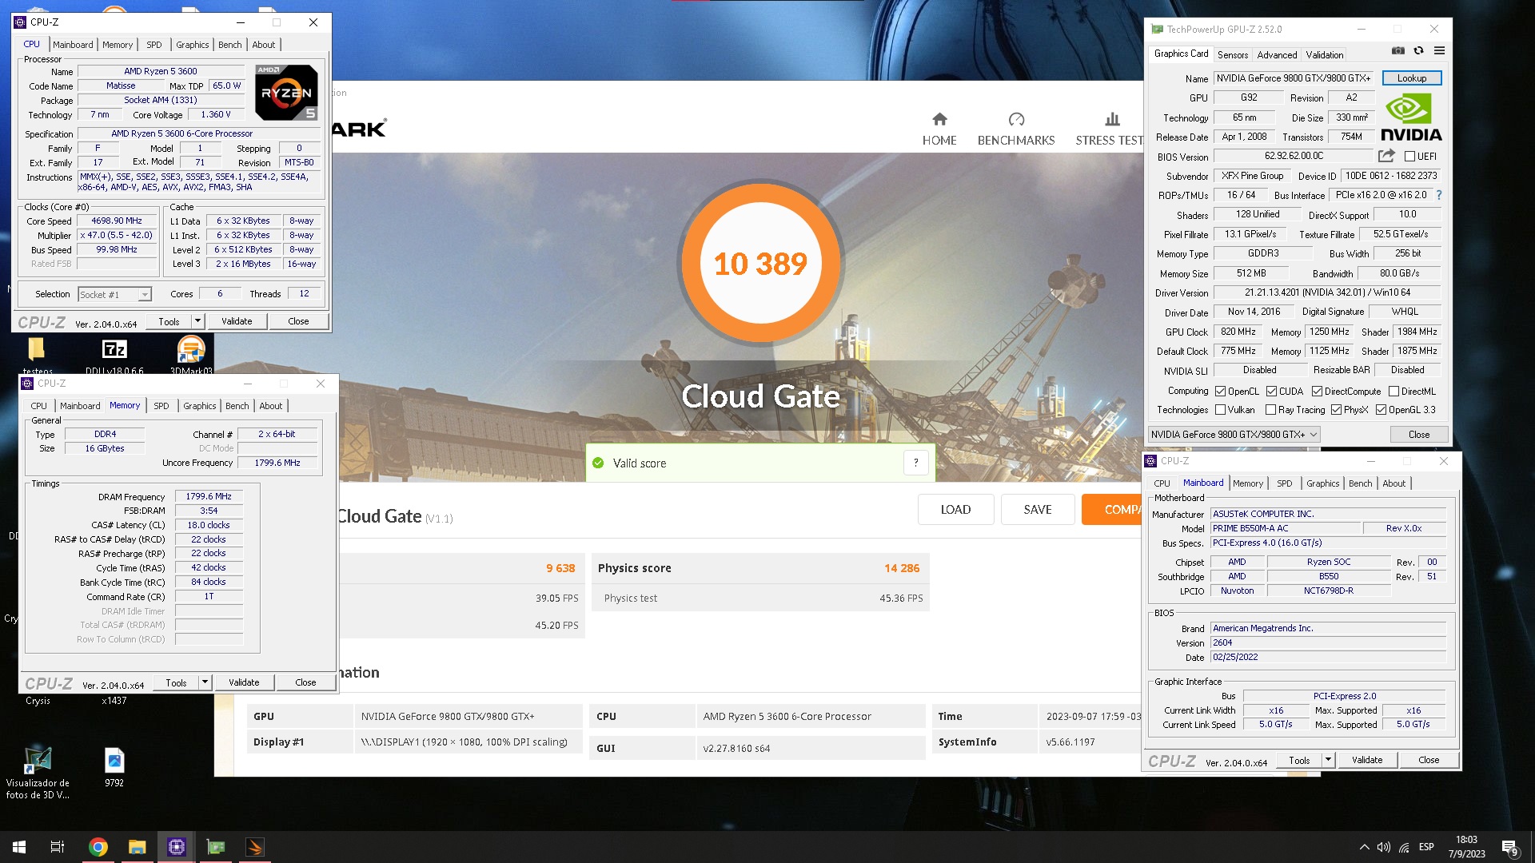Open Graphics tab in Mainboard CPU-Z window
This screenshot has height=863, width=1535.
pos(1322,483)
